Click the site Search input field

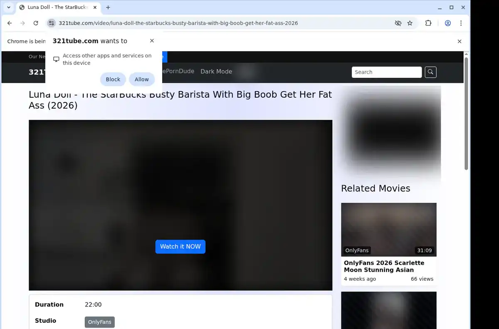(x=387, y=72)
